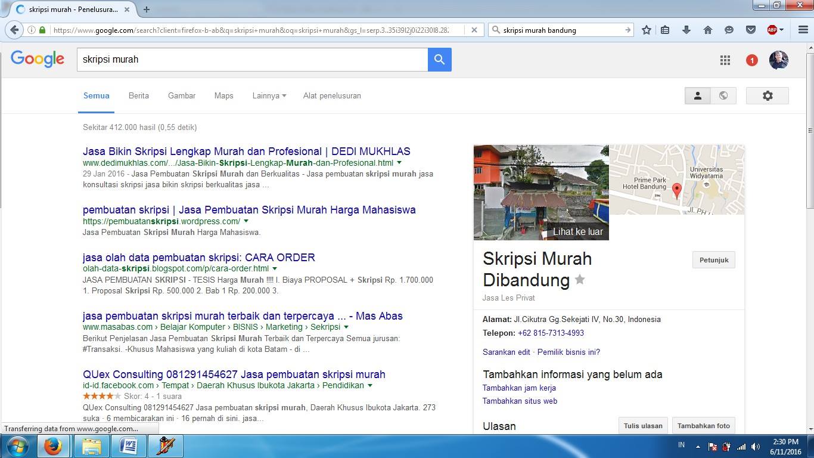
Task: Click the green padlock security icon
Action: pyautogui.click(x=42, y=30)
